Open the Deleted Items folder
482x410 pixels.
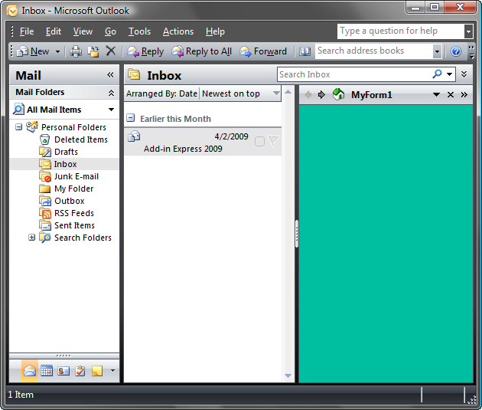click(81, 139)
